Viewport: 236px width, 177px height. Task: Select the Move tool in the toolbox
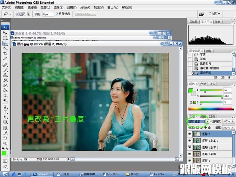[5, 33]
